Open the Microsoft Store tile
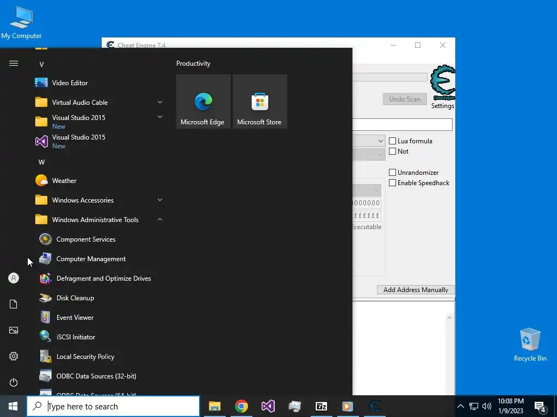 [260, 102]
